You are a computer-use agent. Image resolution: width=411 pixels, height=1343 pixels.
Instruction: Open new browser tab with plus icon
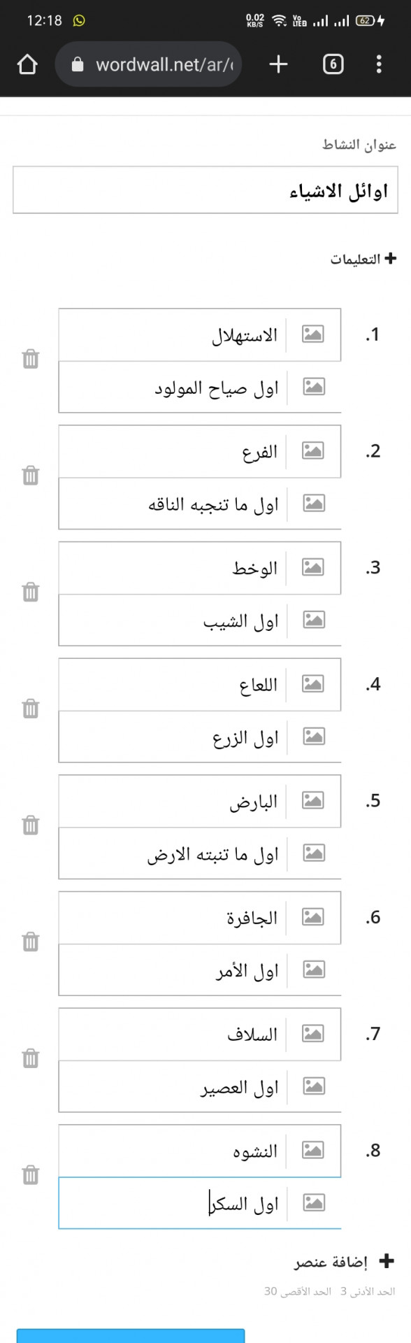pyautogui.click(x=278, y=64)
